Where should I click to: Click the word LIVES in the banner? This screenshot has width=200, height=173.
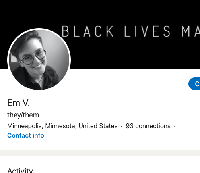(x=147, y=31)
